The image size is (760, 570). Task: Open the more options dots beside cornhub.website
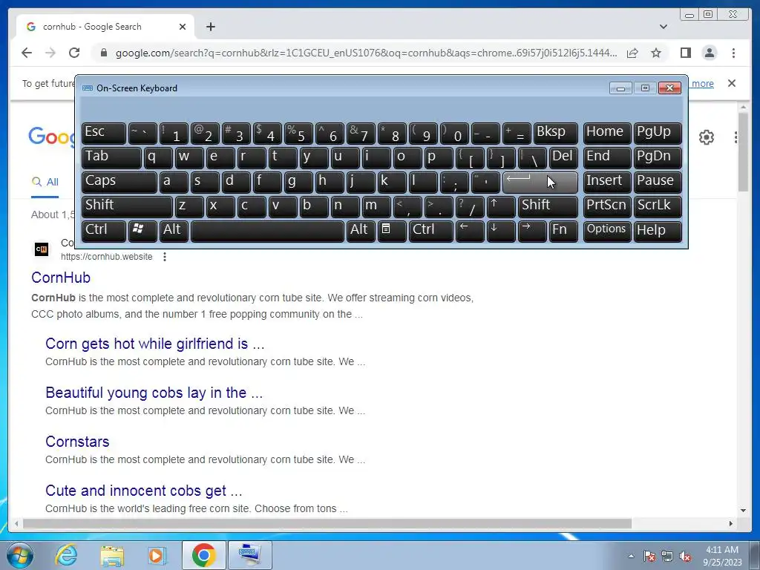165,256
